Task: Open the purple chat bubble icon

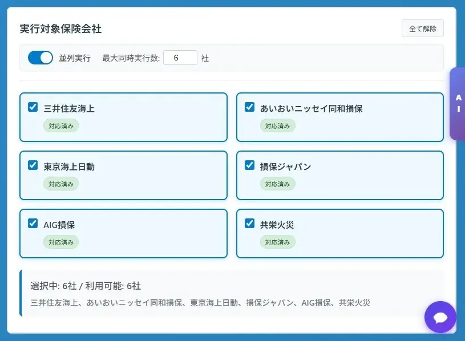Action: click(x=440, y=317)
